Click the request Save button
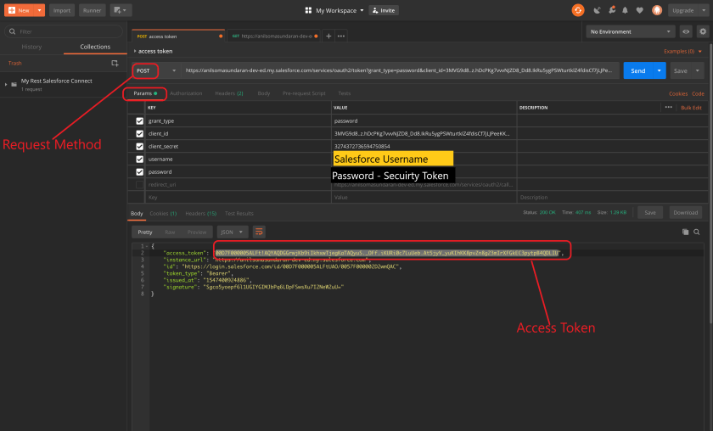The height and width of the screenshot is (431, 713). point(680,70)
